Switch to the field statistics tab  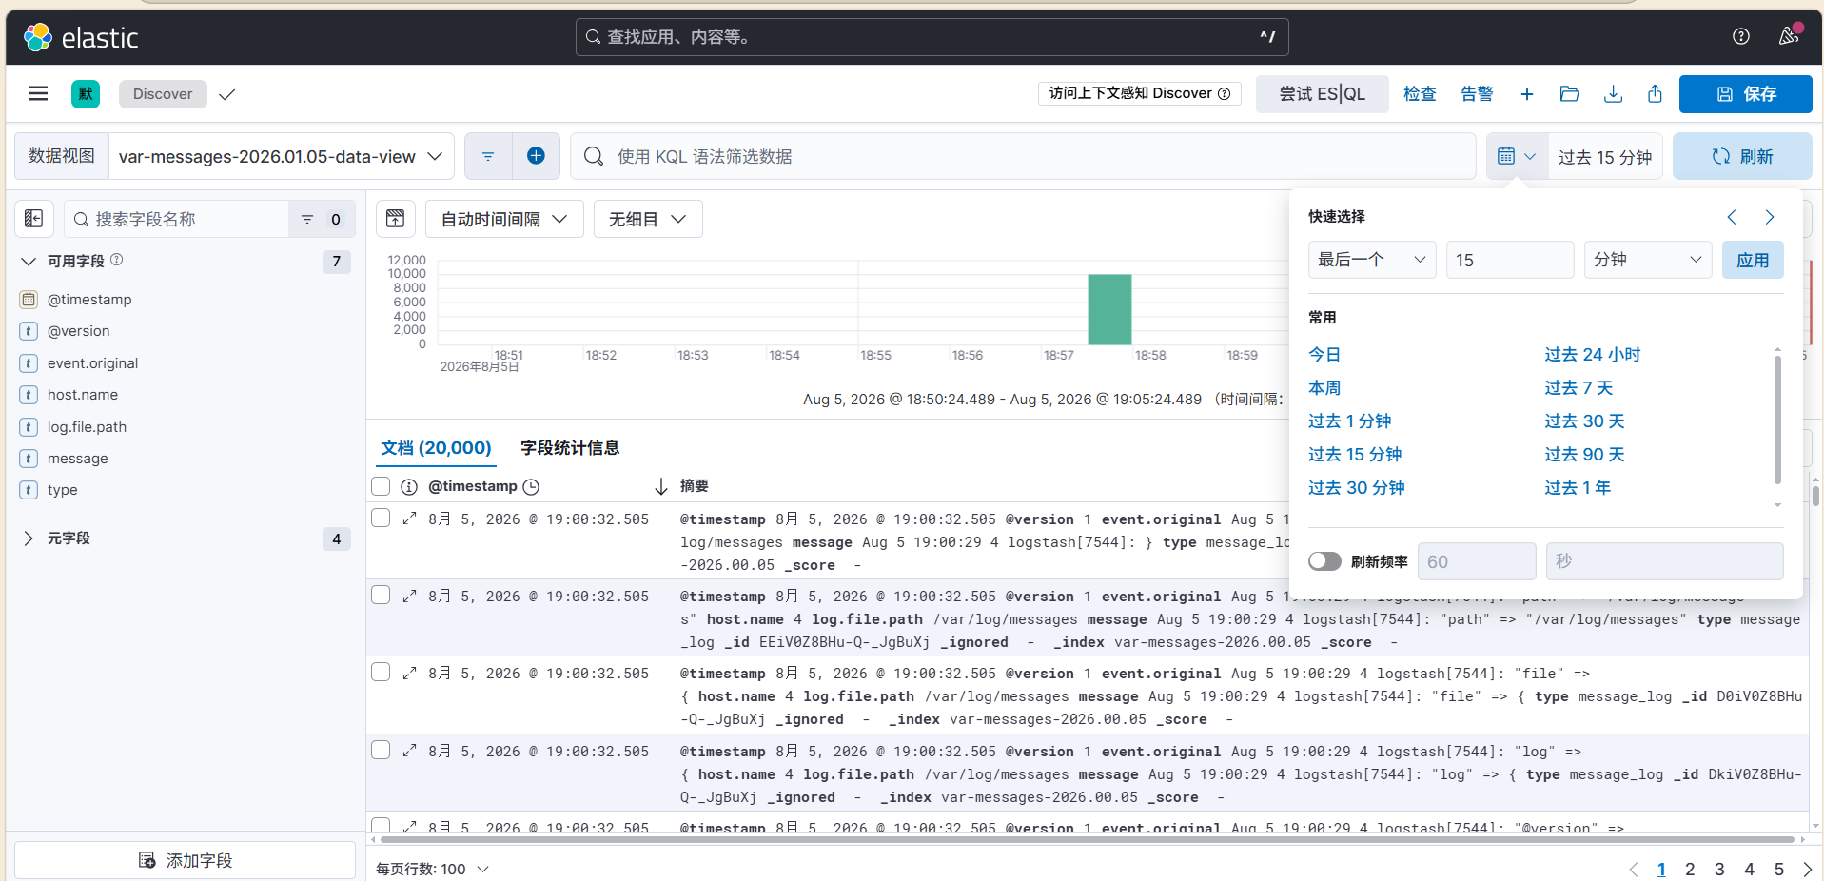(570, 448)
